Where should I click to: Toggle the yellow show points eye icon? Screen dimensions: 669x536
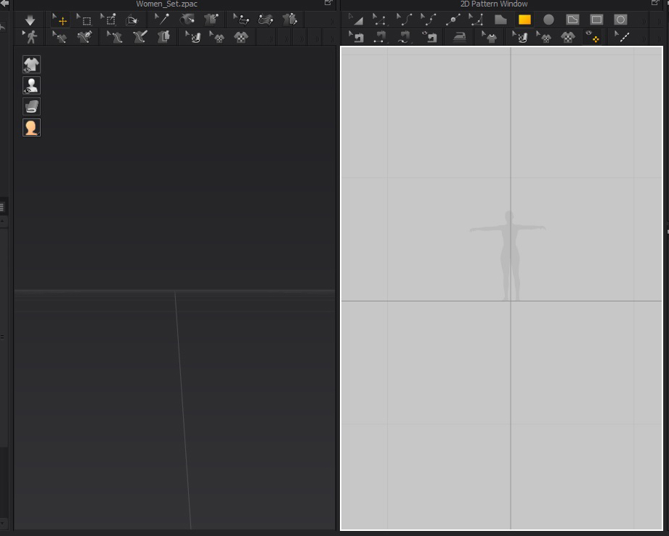pos(593,38)
